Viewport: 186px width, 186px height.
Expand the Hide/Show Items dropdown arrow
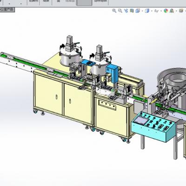coord(161,11)
